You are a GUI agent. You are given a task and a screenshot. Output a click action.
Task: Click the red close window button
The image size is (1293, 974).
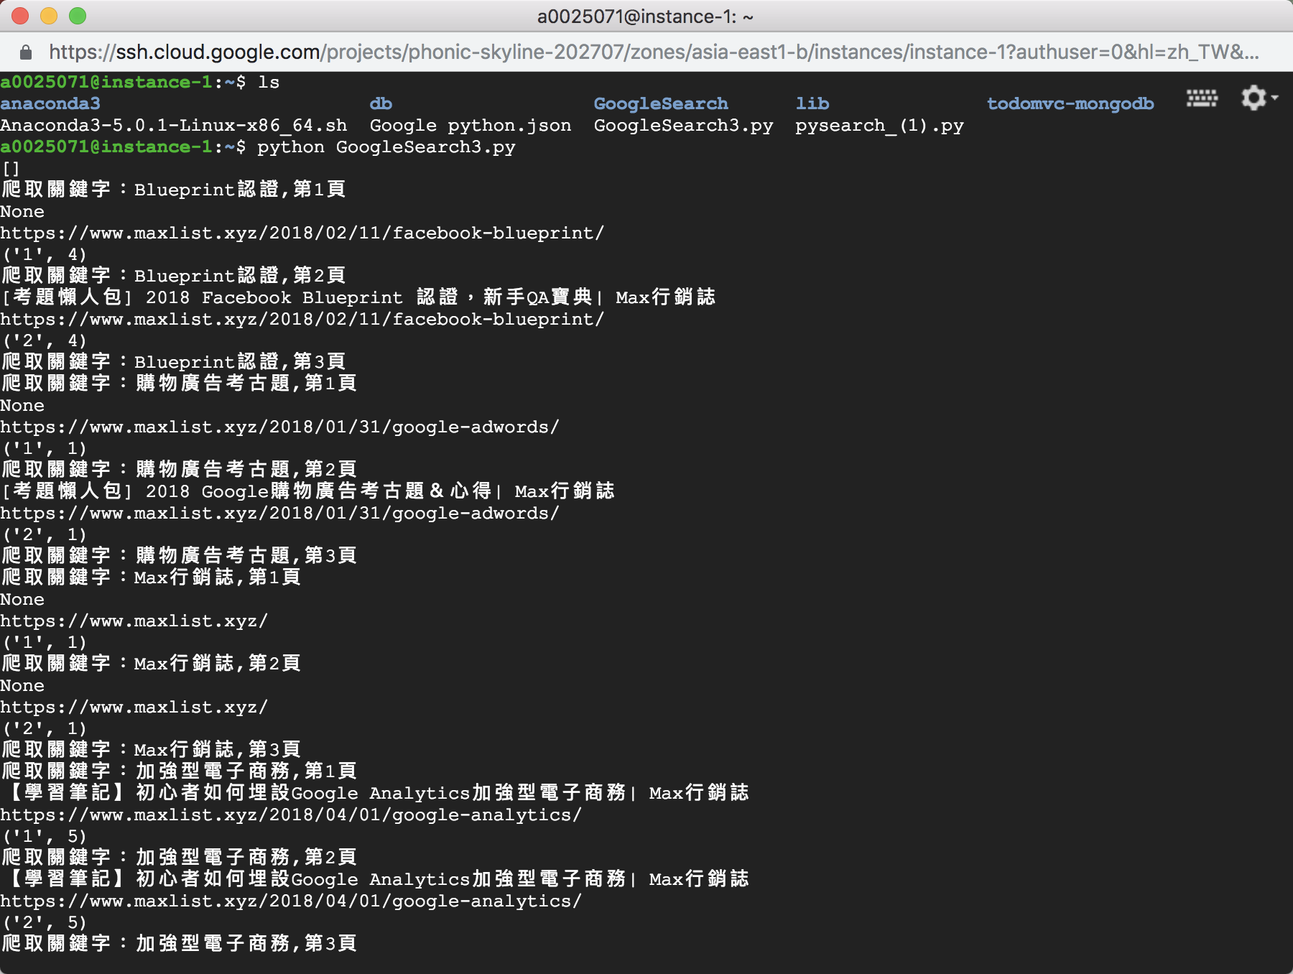tap(20, 16)
